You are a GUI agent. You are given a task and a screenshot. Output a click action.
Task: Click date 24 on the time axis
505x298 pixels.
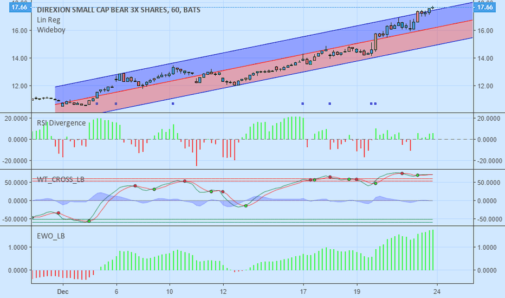437,292
